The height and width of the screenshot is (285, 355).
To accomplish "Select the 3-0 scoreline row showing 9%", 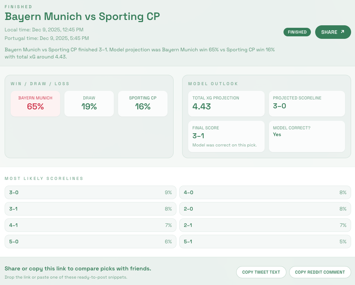I will pos(90,192).
